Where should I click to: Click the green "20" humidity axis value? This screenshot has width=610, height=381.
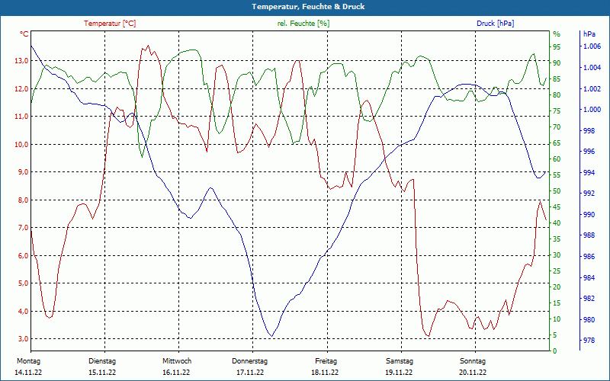(557, 287)
